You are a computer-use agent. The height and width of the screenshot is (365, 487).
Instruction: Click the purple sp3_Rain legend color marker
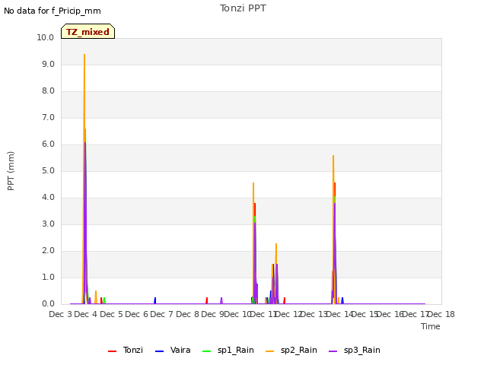point(333,351)
